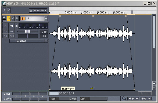Select the magnifier zoom tool
Image resolution: width=158 pixels, height=103 pixels.
[124, 99]
